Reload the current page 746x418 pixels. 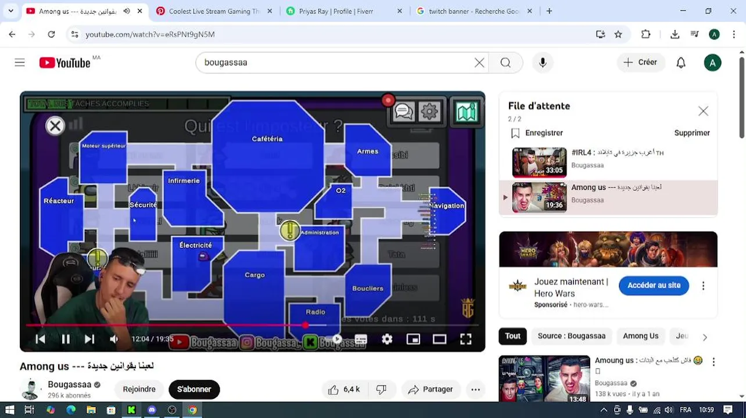point(51,34)
